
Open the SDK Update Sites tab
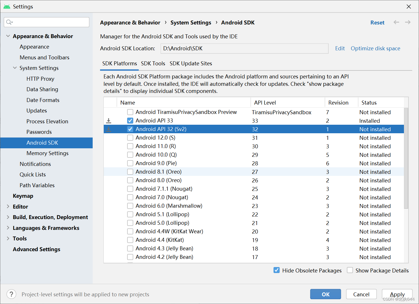191,63
